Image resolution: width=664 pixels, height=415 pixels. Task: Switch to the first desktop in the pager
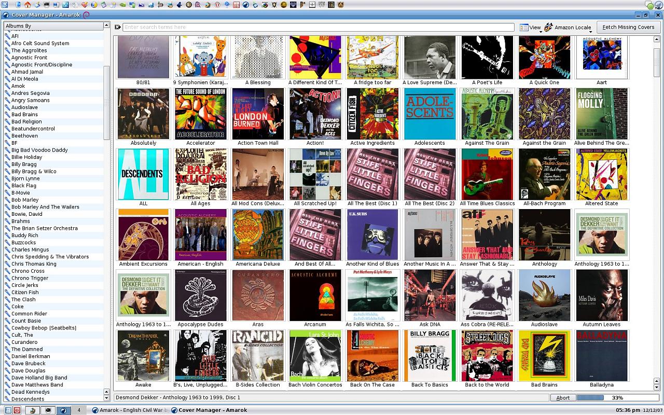[x=33, y=410]
